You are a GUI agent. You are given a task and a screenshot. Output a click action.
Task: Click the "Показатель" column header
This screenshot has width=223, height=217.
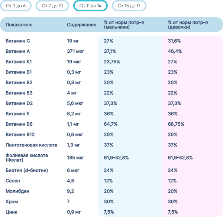click(x=19, y=25)
